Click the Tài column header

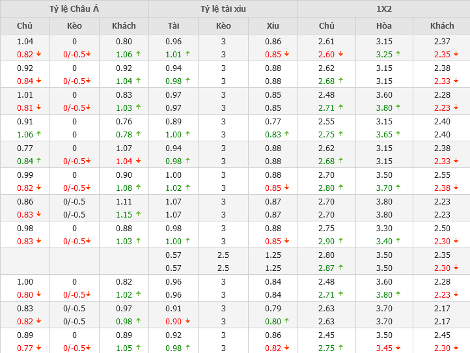[x=173, y=26]
